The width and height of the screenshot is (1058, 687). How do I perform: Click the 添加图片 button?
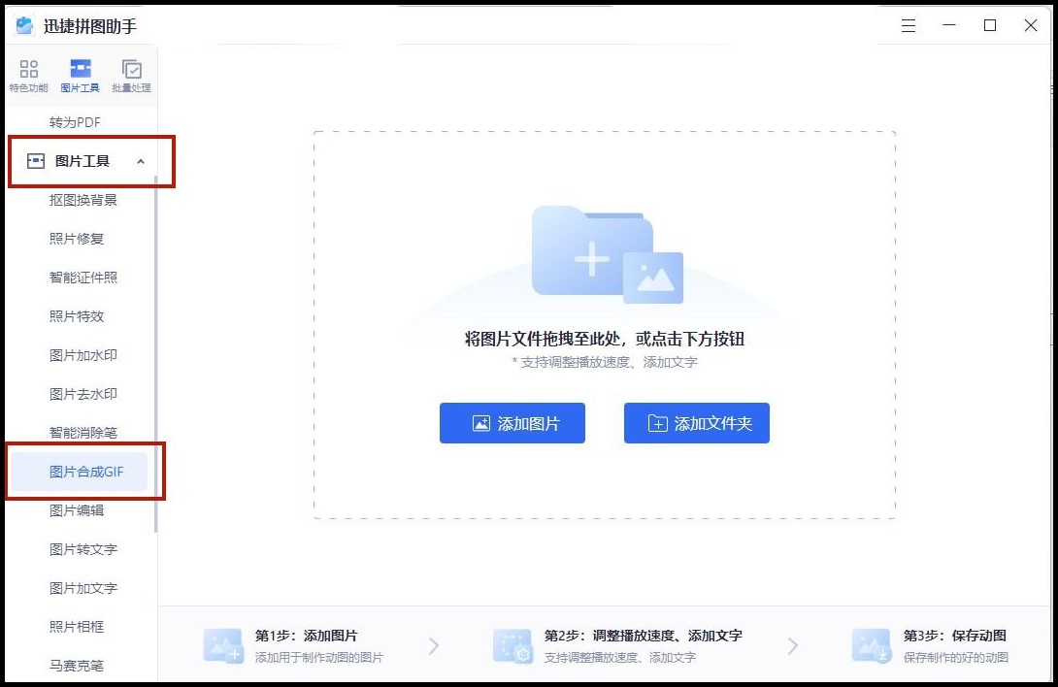512,423
